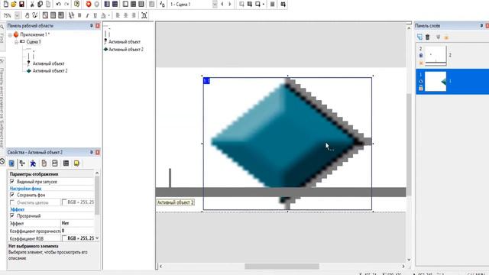Click the 'Очистить цветом' RGB color swatch
The height and width of the screenshot is (275, 489).
[x=64, y=202]
